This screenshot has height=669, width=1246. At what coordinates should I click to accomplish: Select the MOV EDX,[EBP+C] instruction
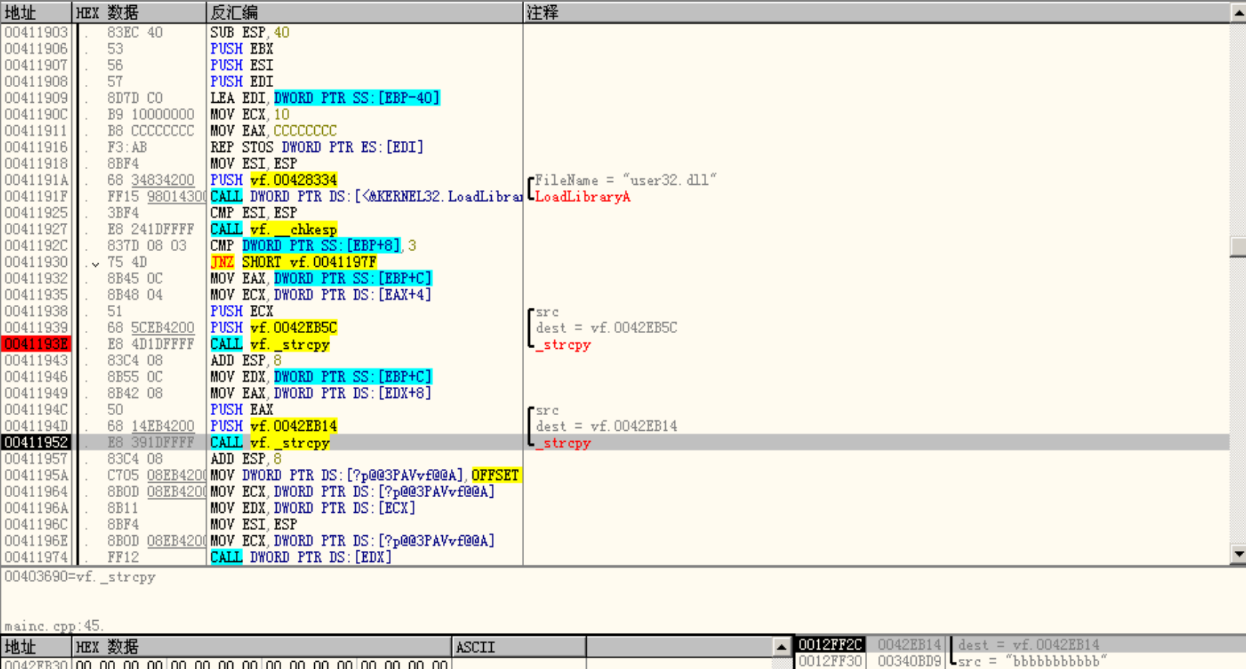[x=321, y=376]
